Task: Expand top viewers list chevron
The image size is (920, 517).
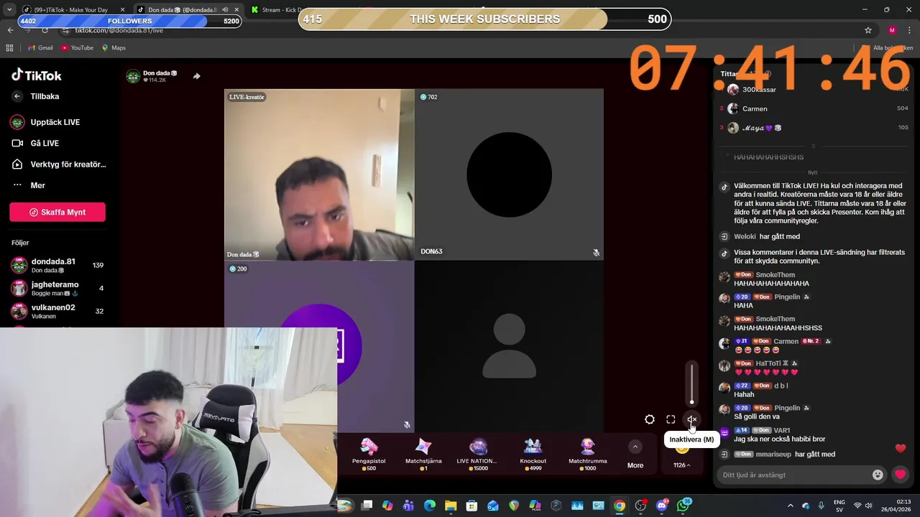Action: [x=813, y=146]
